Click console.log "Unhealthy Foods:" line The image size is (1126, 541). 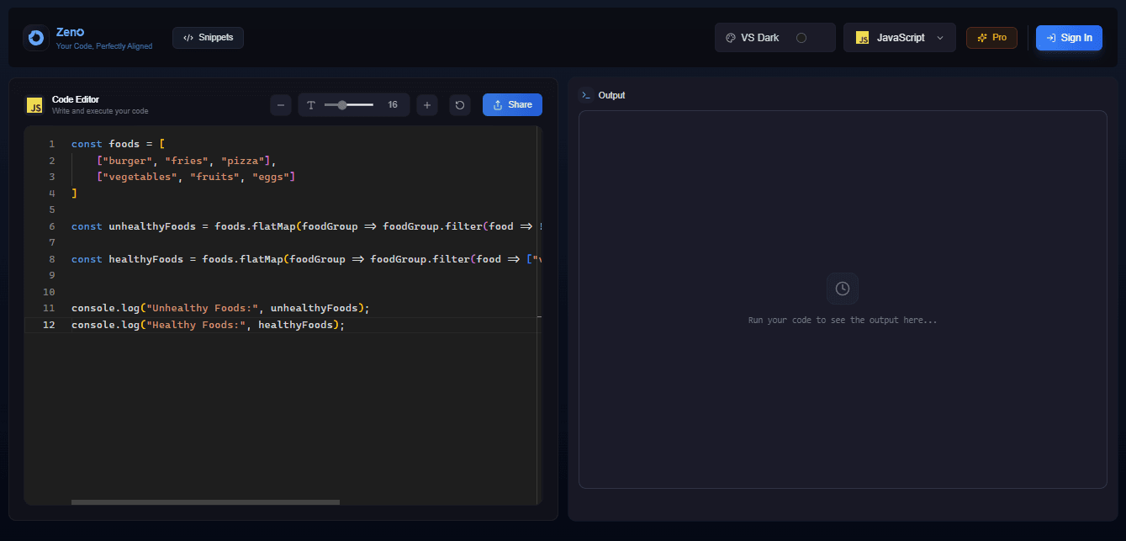click(x=220, y=308)
